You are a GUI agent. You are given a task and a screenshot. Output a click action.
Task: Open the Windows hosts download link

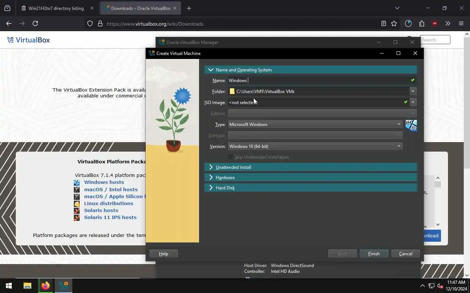pos(104,182)
